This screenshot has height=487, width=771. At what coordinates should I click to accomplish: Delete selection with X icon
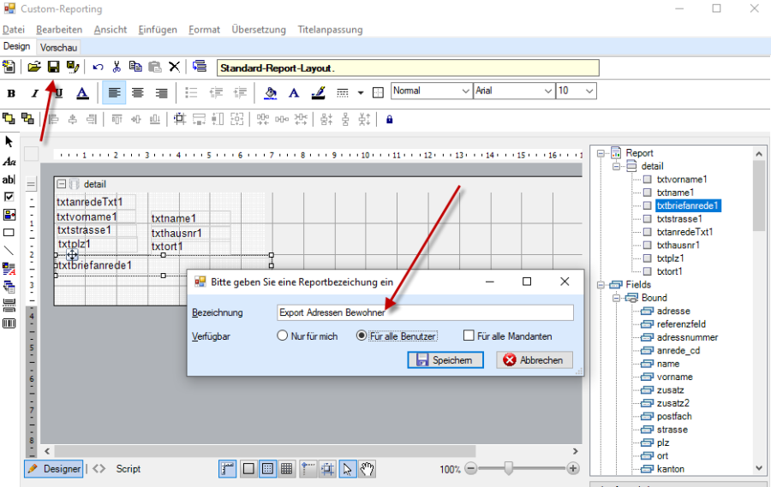174,67
